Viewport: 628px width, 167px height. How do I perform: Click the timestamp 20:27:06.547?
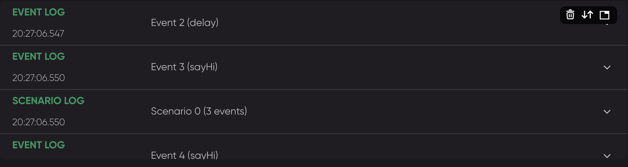[38, 34]
